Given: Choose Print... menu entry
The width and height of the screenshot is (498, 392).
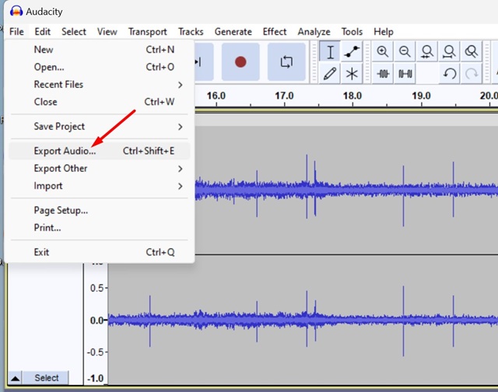Looking at the screenshot, I should 99,228.
